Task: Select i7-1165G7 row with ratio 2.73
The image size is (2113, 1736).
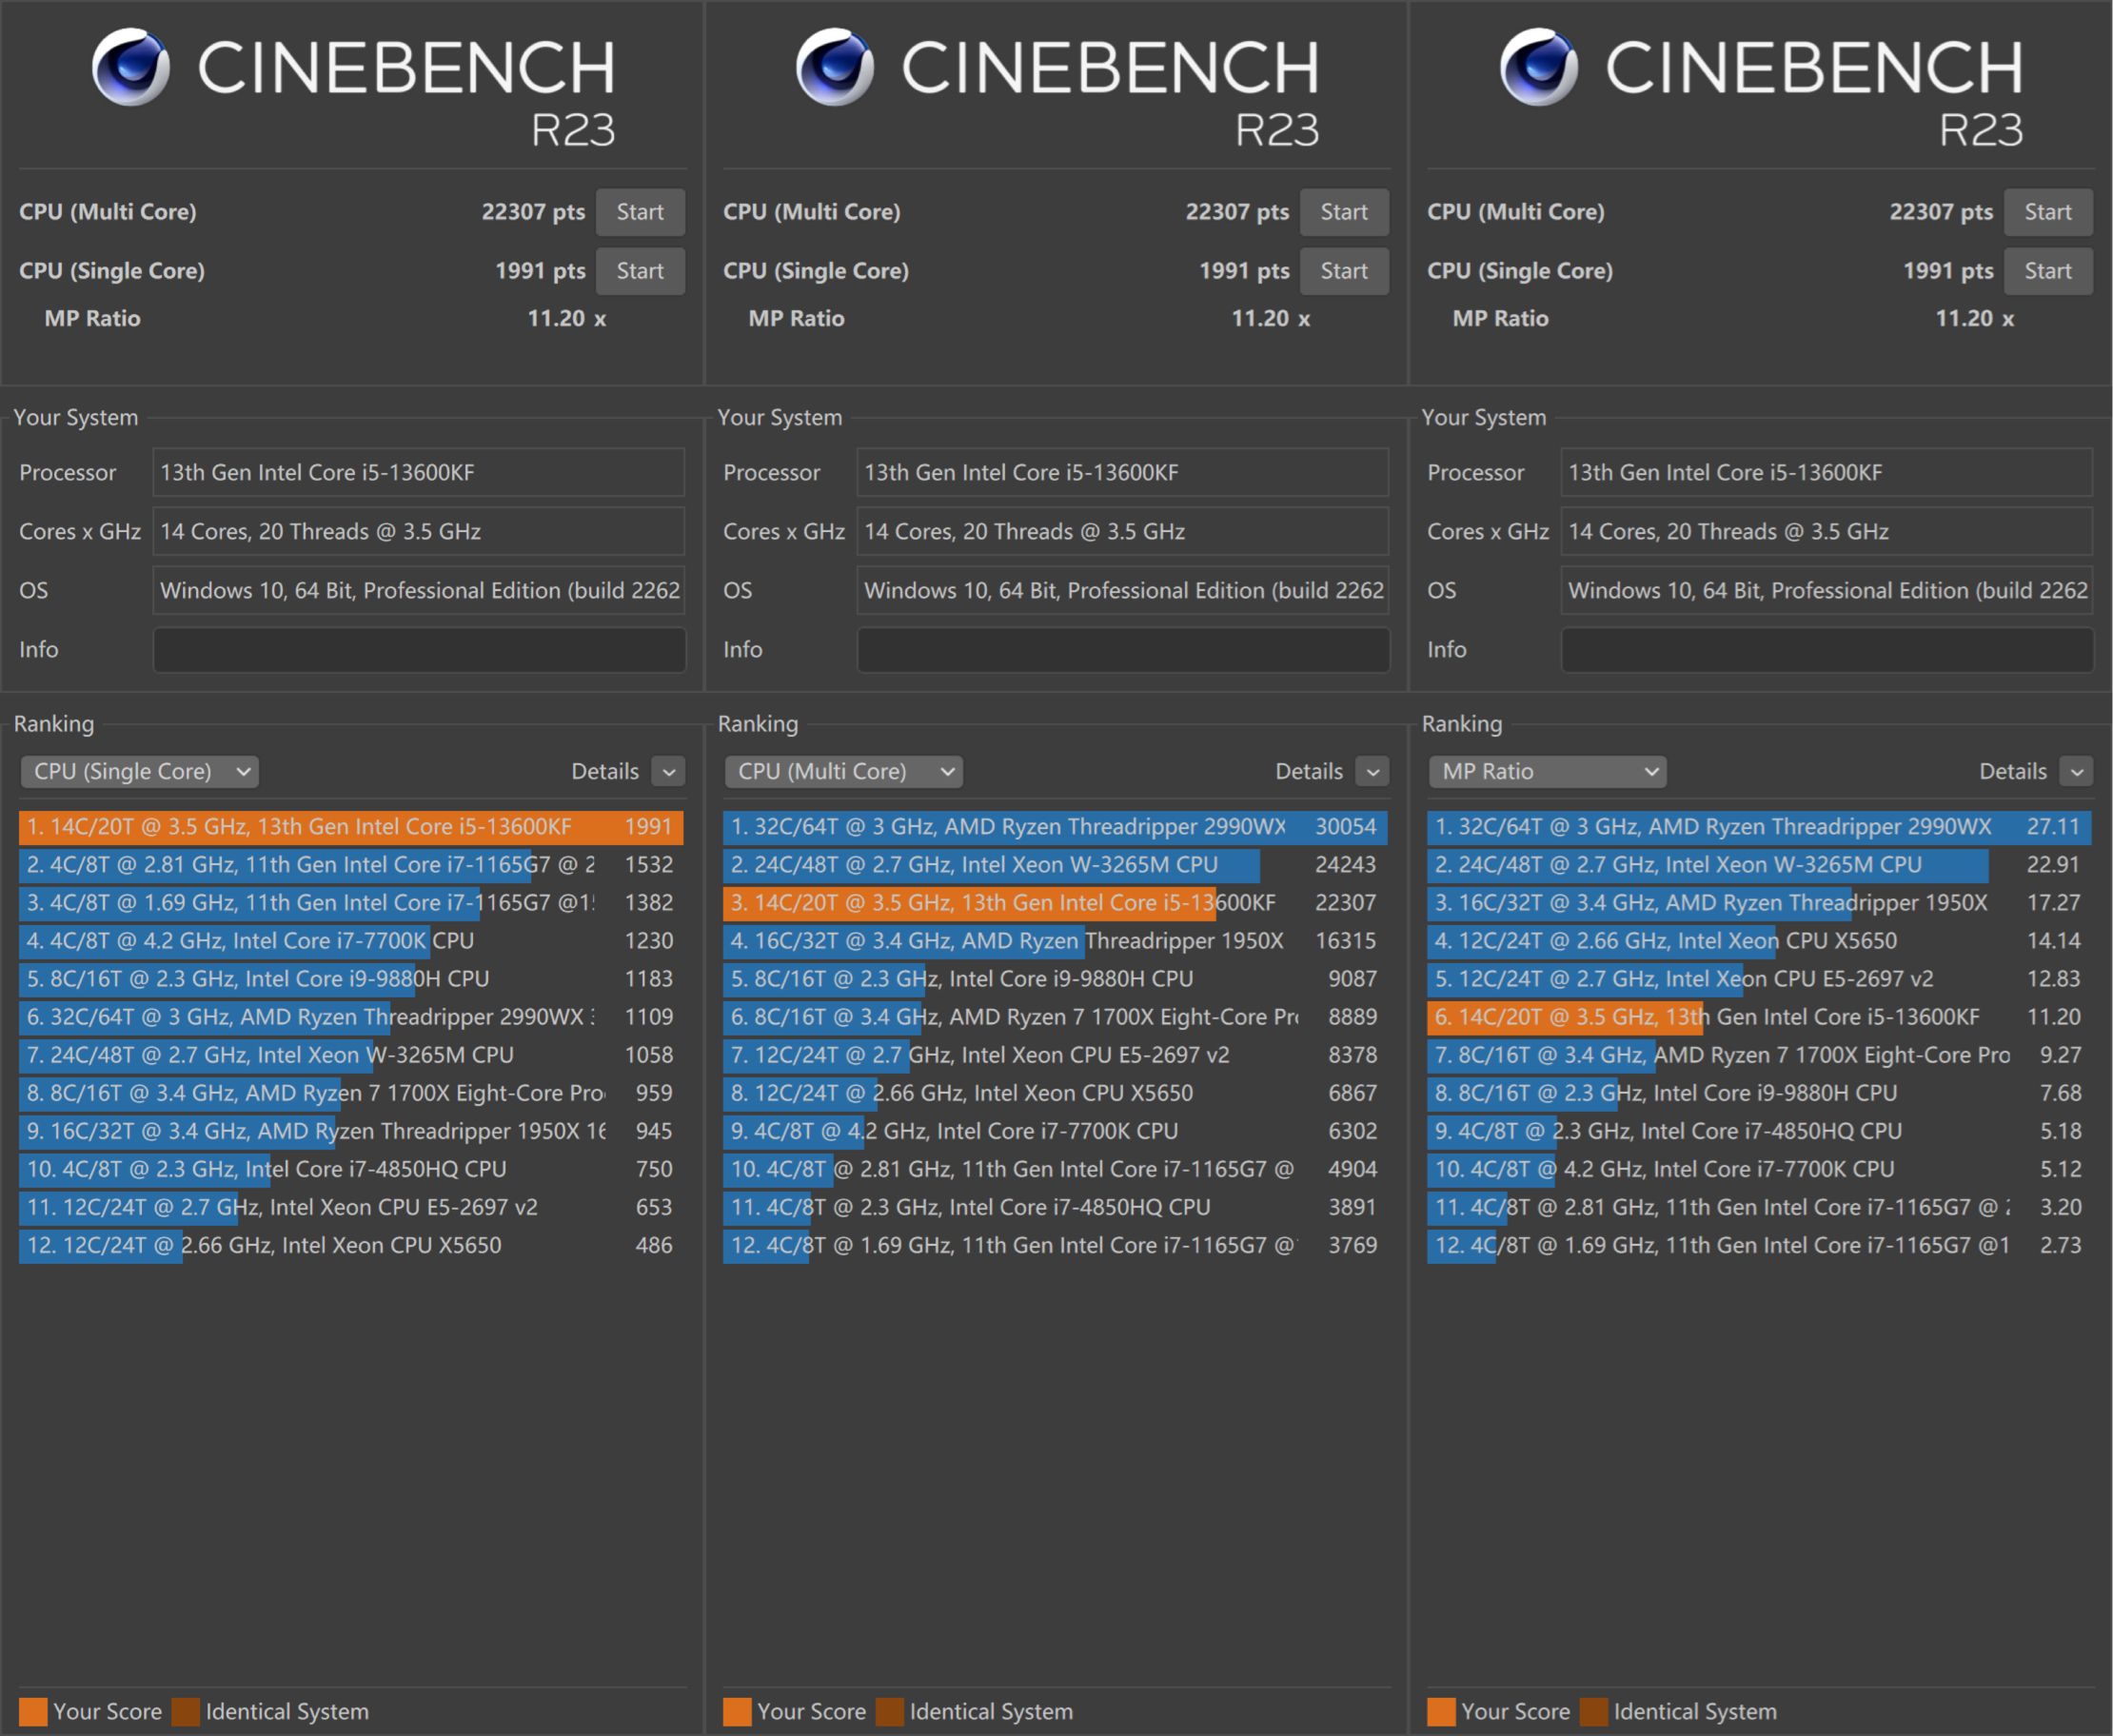Action: click(x=1759, y=1245)
